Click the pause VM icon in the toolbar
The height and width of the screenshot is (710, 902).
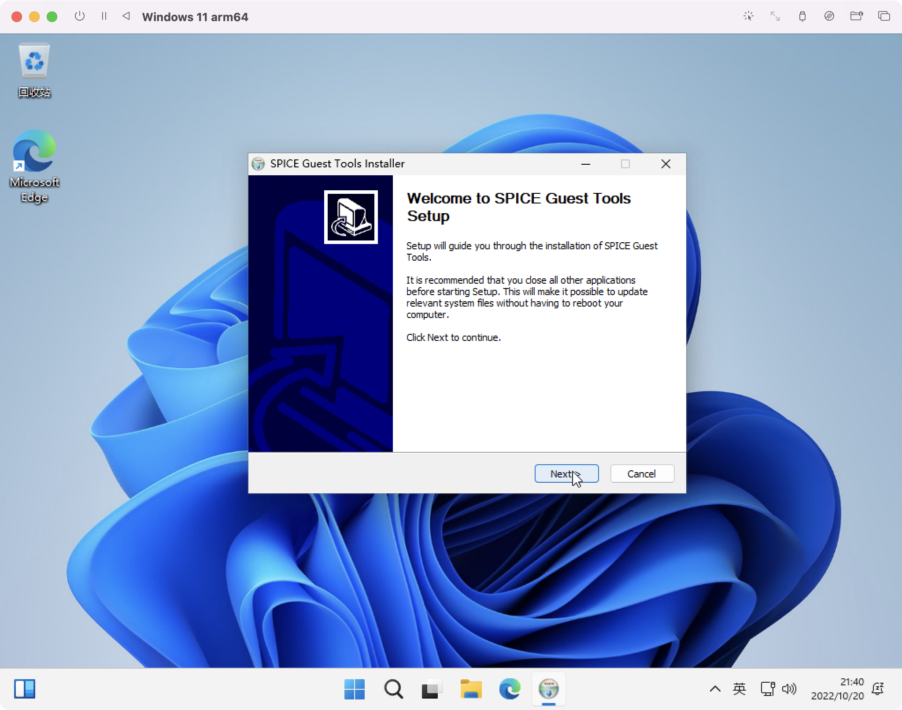[104, 16]
